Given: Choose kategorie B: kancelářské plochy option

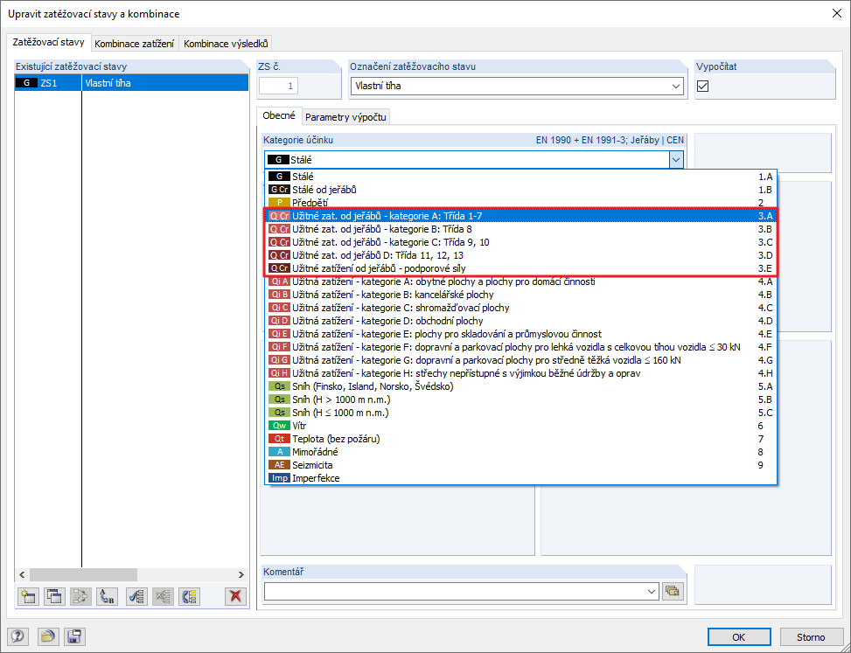Looking at the screenshot, I should click(521, 295).
